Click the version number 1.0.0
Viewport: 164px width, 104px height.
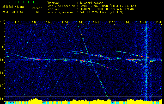pos(35,2)
